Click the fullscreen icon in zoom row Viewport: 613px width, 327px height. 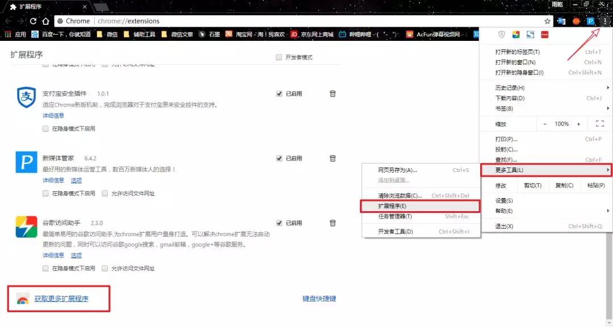point(600,124)
